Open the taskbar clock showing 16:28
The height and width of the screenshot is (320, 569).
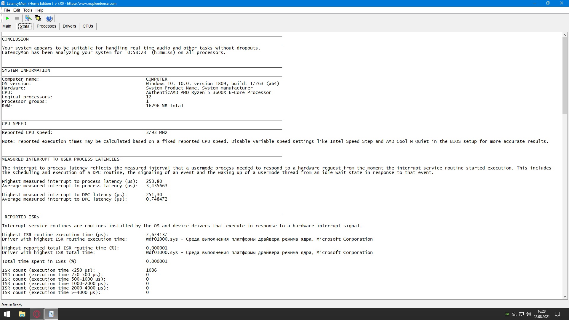(541, 314)
